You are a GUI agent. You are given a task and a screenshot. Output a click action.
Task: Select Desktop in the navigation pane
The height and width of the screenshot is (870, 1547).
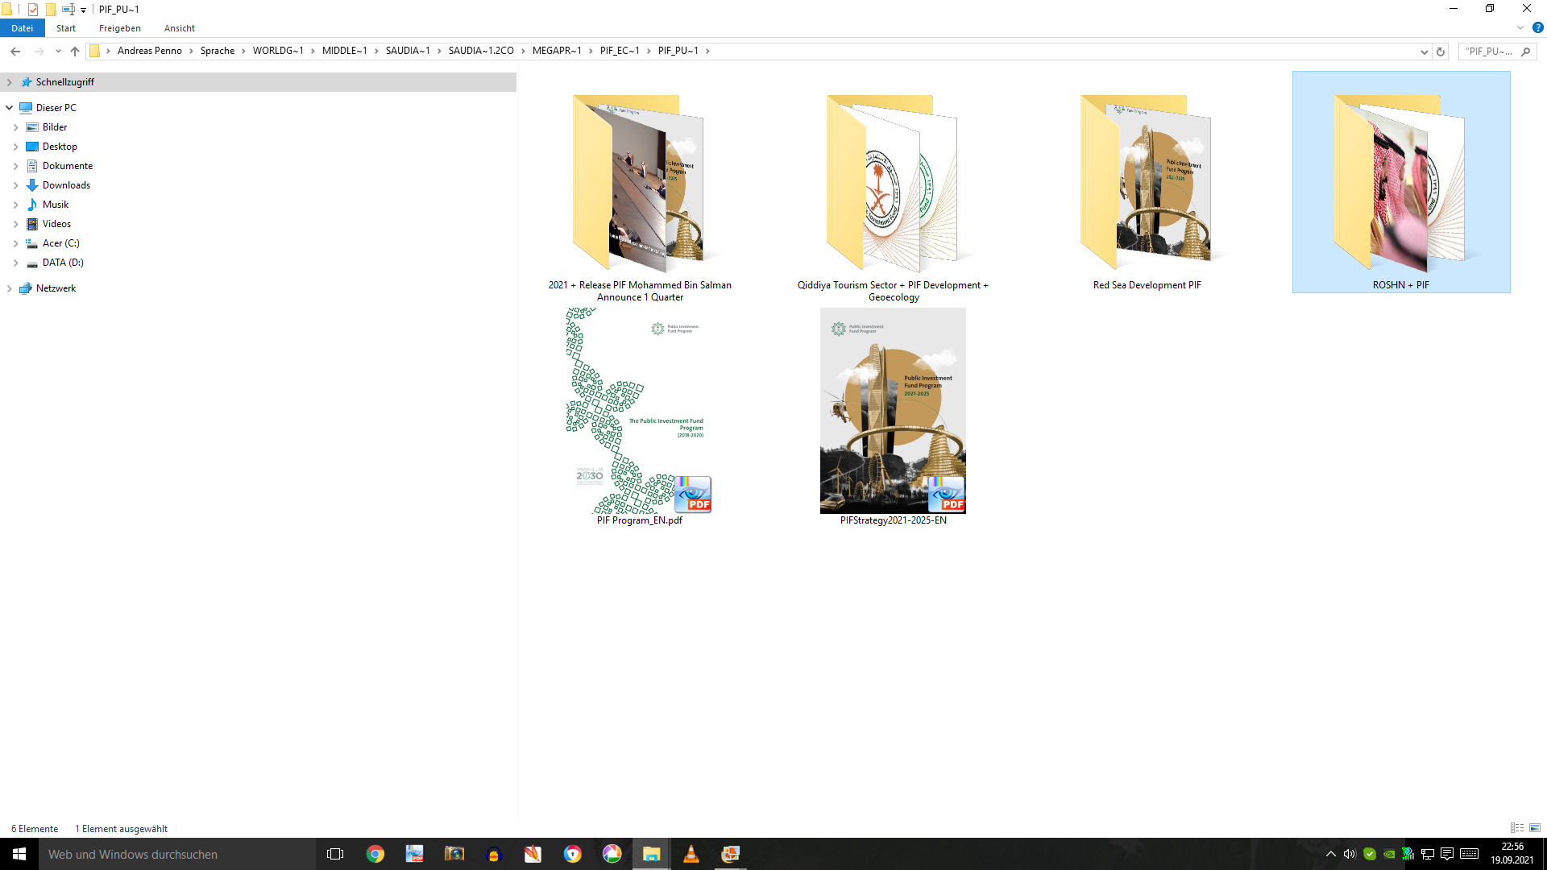pyautogui.click(x=60, y=147)
